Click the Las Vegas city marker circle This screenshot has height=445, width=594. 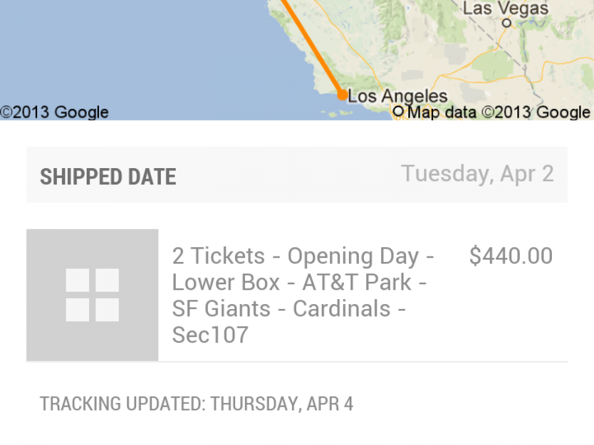506,23
